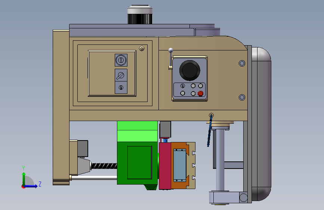Select the key switch at top of cabinet door
Viewport: 324px width, 210px height.
pyautogui.click(x=121, y=60)
